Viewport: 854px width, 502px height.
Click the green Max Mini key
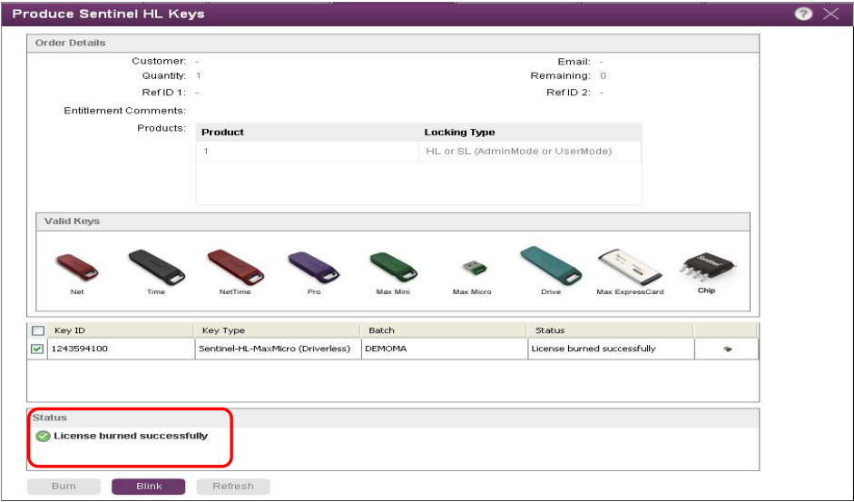(x=392, y=266)
